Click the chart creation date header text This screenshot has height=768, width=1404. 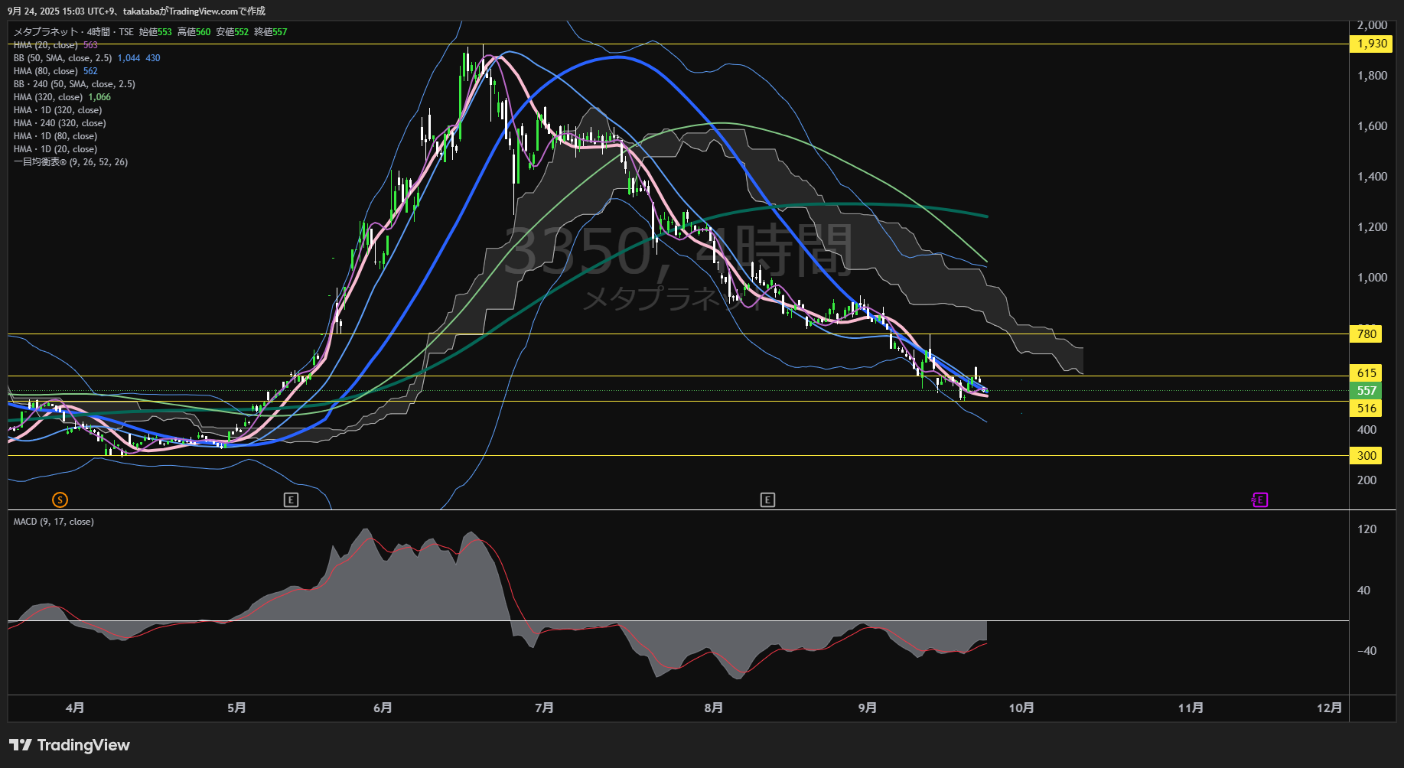[136, 11]
